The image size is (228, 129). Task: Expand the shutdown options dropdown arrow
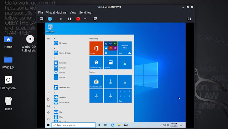tap(85, 19)
